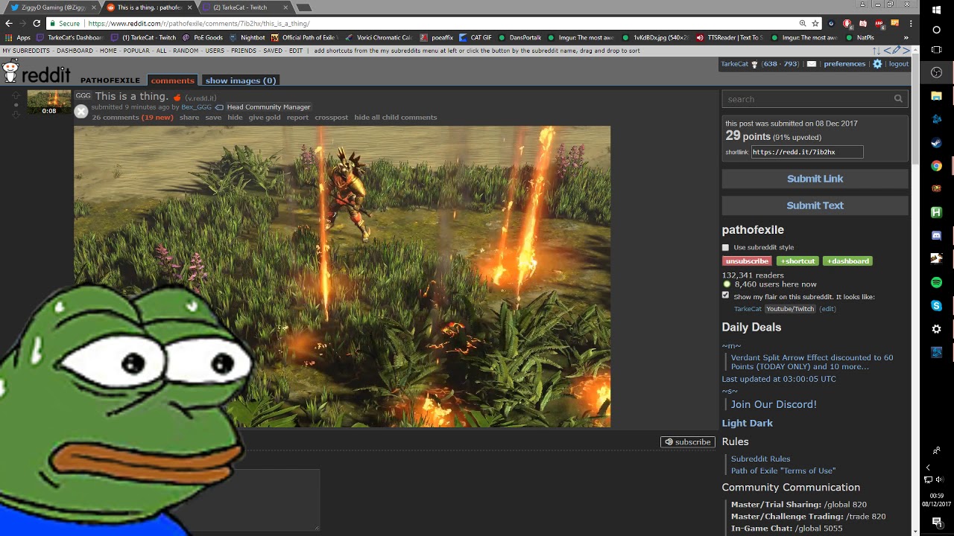Open OBS Studio from the taskbar
The image size is (954, 536).
click(937, 72)
